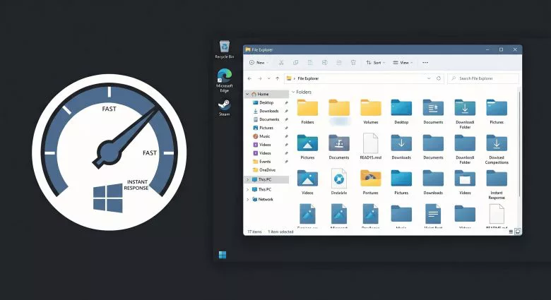Open the Steam desktop shortcut
This screenshot has height=300, width=551.
coord(224,106)
